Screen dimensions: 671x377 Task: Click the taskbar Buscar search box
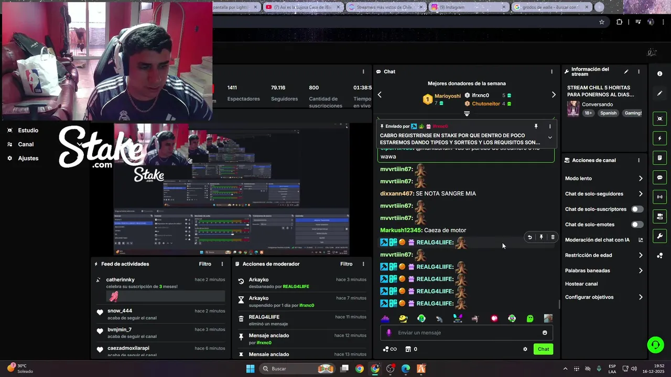pyautogui.click(x=297, y=369)
